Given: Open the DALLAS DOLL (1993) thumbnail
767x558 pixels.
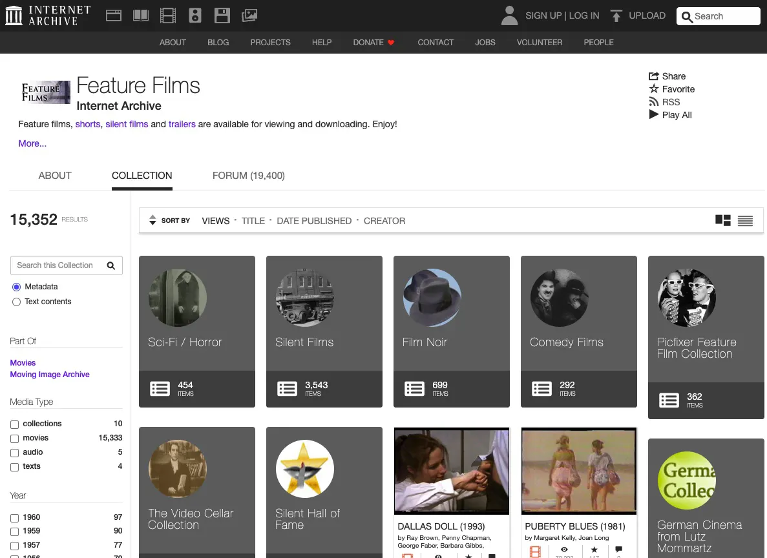Looking at the screenshot, I should pyautogui.click(x=452, y=471).
